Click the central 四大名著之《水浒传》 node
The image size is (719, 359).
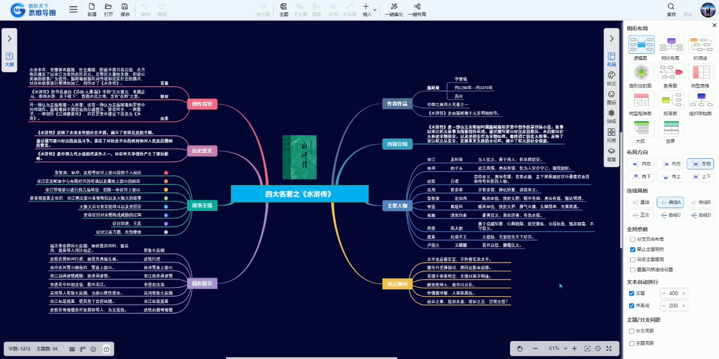[x=299, y=194]
